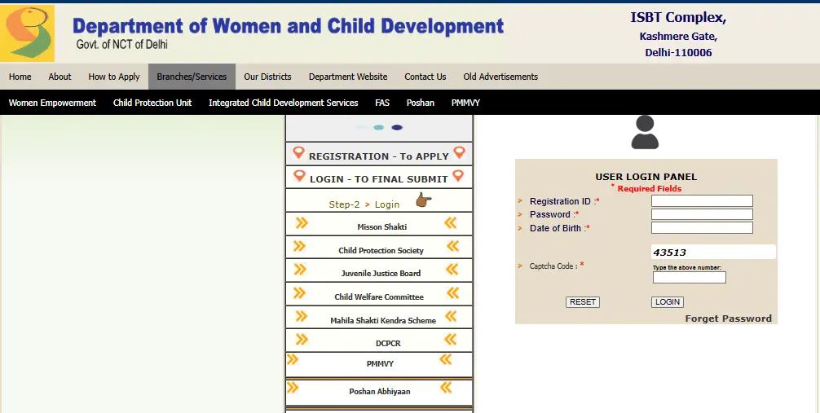Click the left double-arrow icon of DCPCR
820x413 pixels.
[302, 340]
